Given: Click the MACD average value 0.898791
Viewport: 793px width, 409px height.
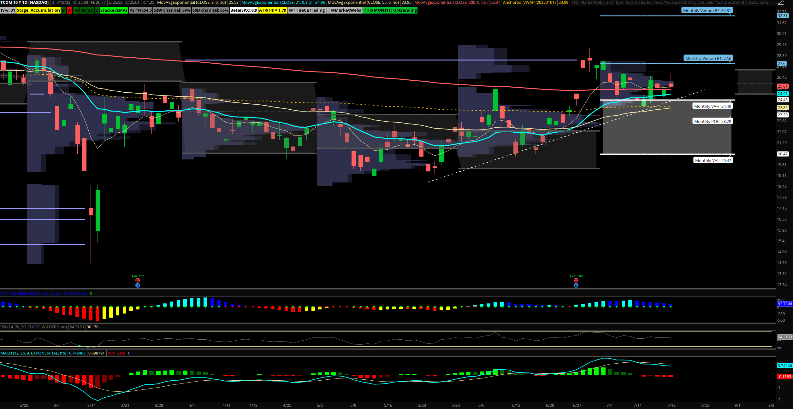Looking at the screenshot, I should pos(96,353).
